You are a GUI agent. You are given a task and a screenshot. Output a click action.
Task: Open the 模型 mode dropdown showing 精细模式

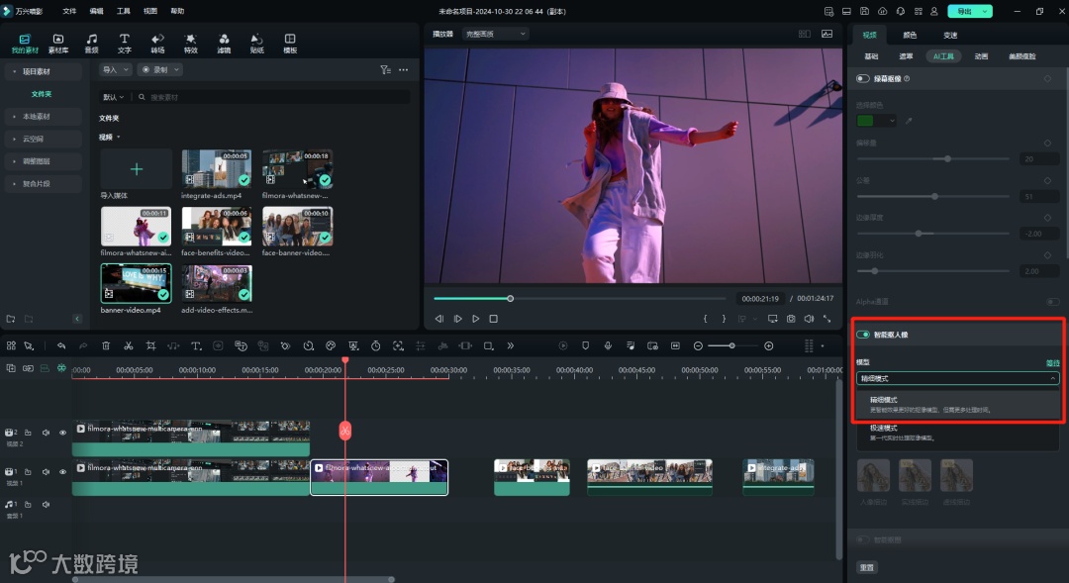click(956, 378)
